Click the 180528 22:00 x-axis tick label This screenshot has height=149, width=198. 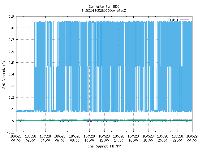177,138
